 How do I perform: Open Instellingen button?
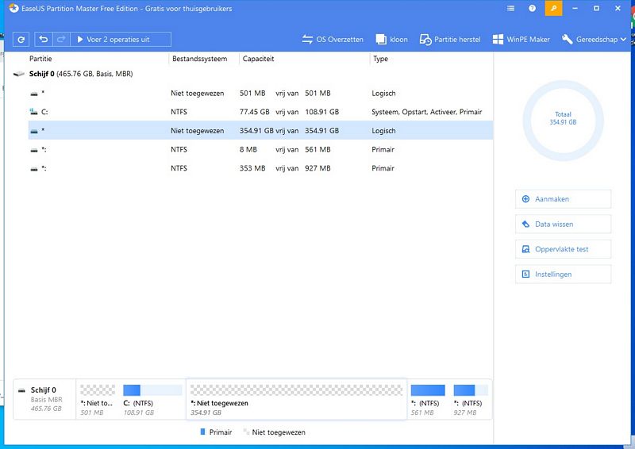pyautogui.click(x=563, y=274)
